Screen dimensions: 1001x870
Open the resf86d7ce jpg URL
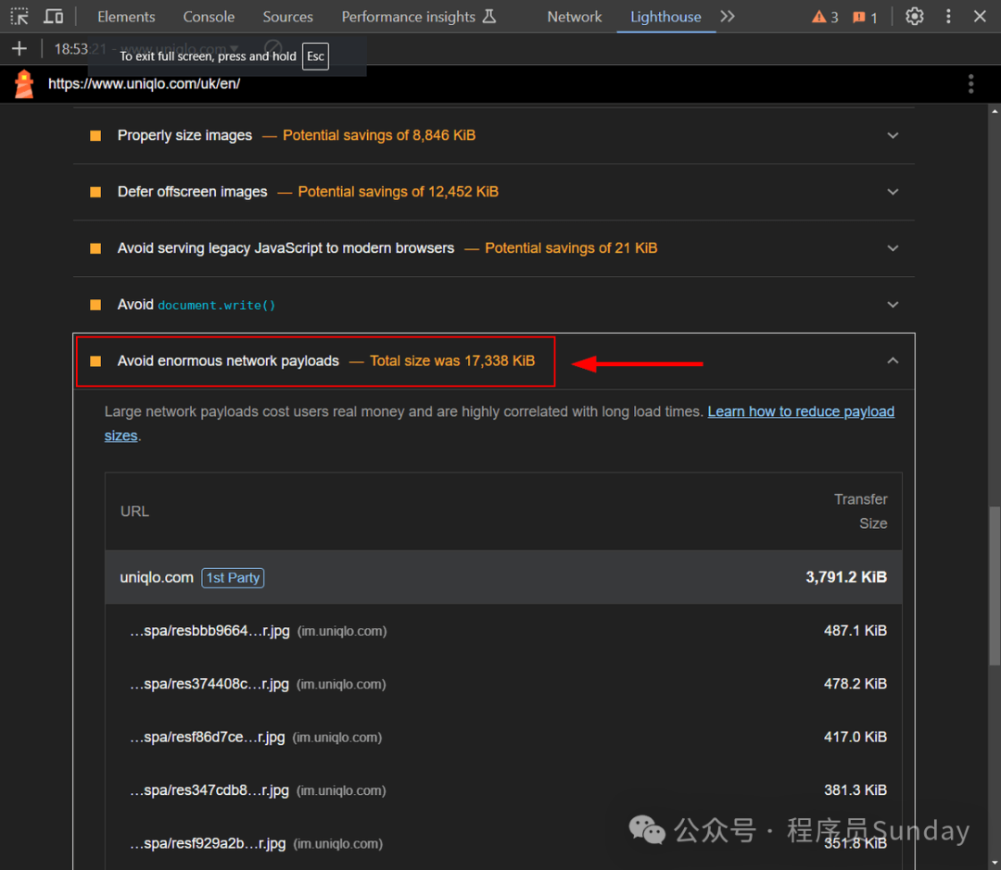coord(207,737)
